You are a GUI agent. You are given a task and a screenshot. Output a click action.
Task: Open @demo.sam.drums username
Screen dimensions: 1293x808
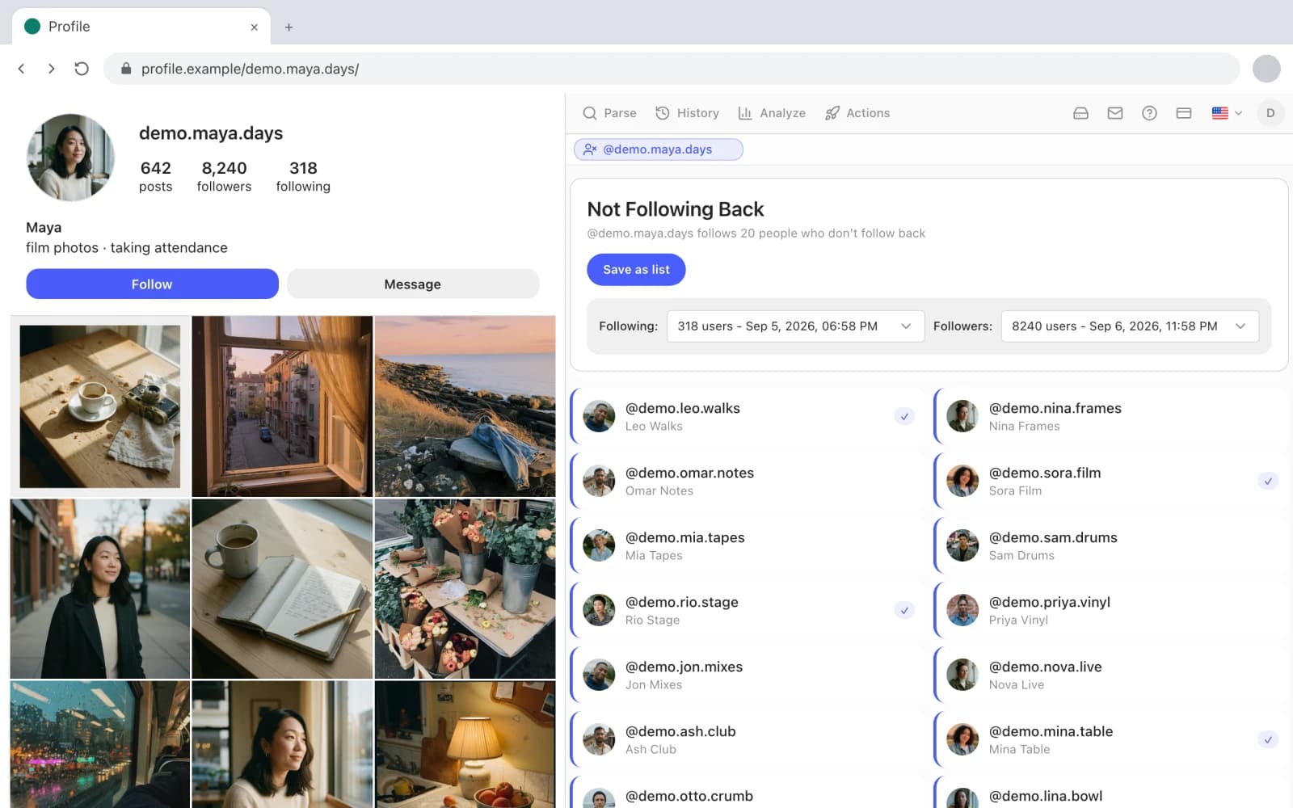pyautogui.click(x=1053, y=538)
